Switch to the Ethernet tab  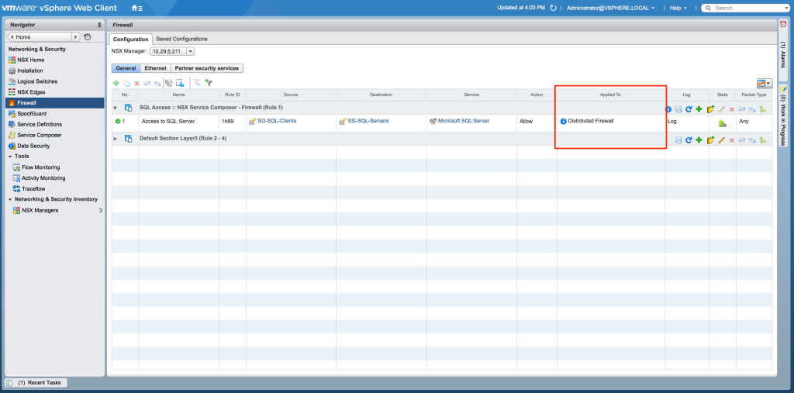tap(155, 68)
